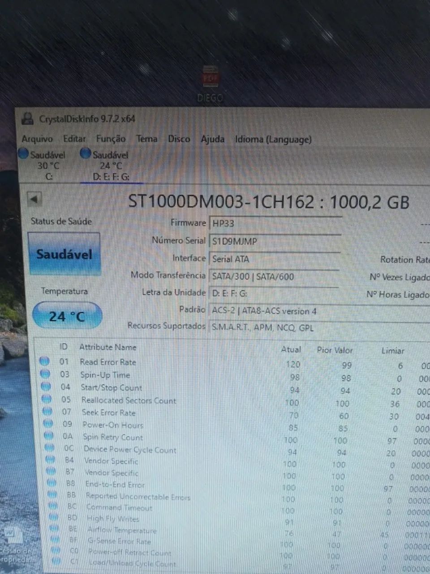Open the Tema menu

tap(147, 139)
